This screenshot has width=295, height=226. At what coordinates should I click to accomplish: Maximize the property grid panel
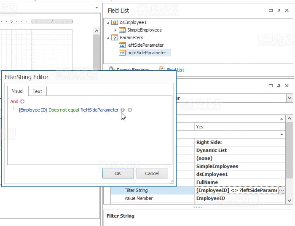click(271, 86)
